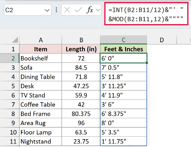Select the cell showing 1' 11.75"
This screenshot has width=191, height=147.
[123, 141]
